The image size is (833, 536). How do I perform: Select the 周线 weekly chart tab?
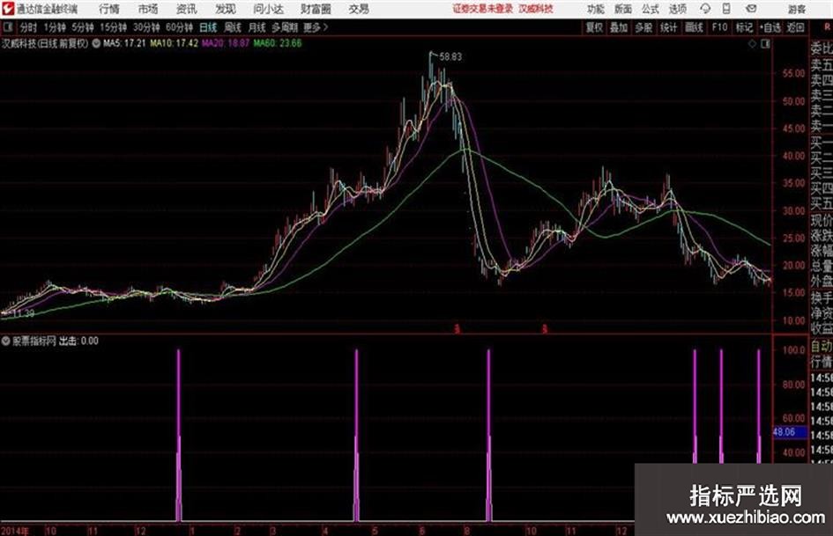232,27
